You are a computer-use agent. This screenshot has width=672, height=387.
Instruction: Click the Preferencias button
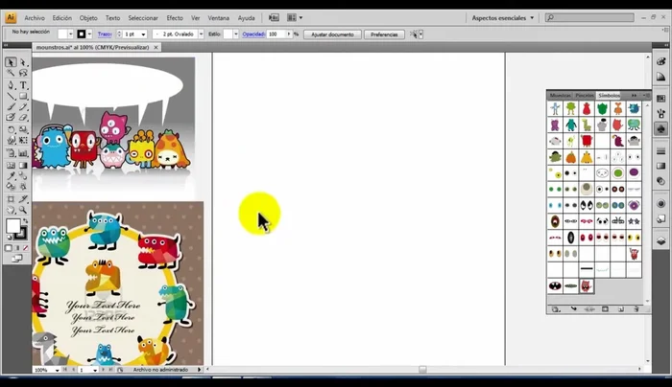[x=384, y=34]
